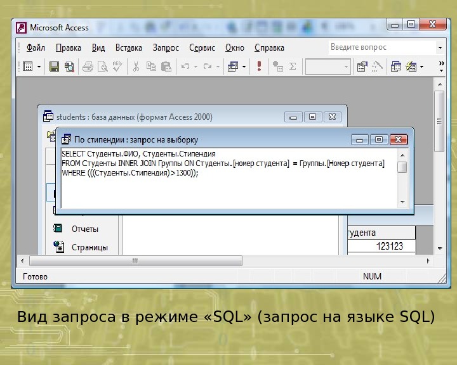Open the Запрос menu
Image resolution: width=457 pixels, height=365 pixels.
pos(166,48)
